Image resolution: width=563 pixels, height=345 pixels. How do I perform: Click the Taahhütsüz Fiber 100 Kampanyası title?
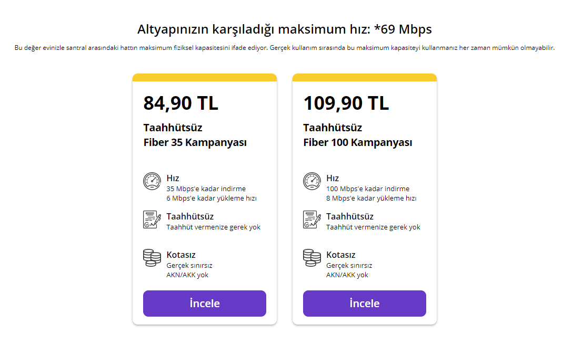(x=357, y=135)
